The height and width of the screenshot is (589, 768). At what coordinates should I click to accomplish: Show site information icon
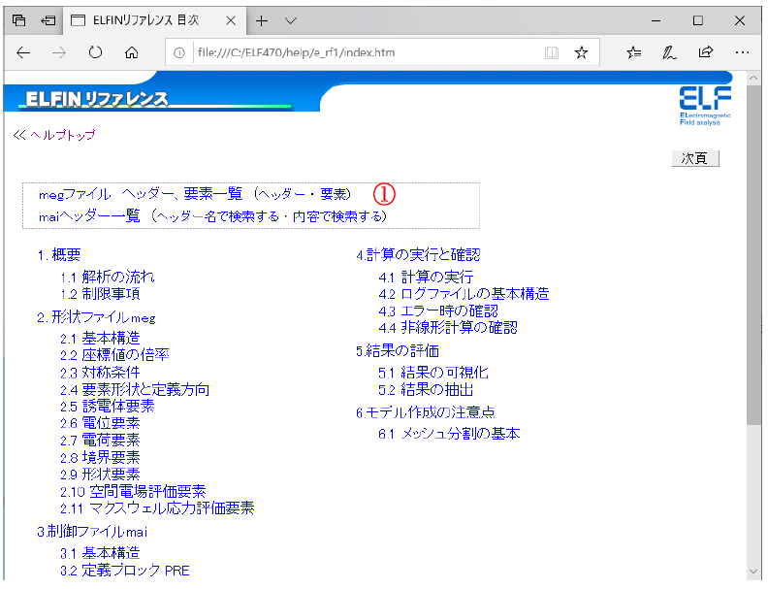tap(179, 52)
